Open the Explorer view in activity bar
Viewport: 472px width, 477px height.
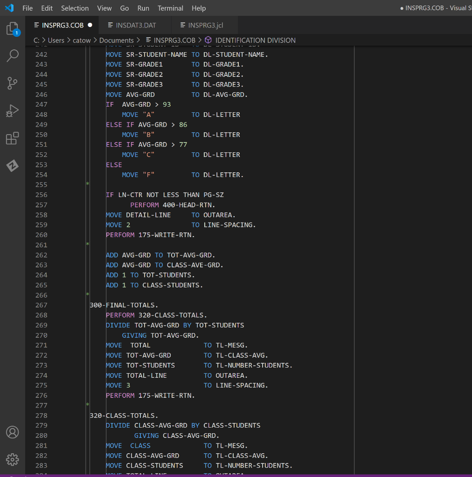(x=13, y=29)
